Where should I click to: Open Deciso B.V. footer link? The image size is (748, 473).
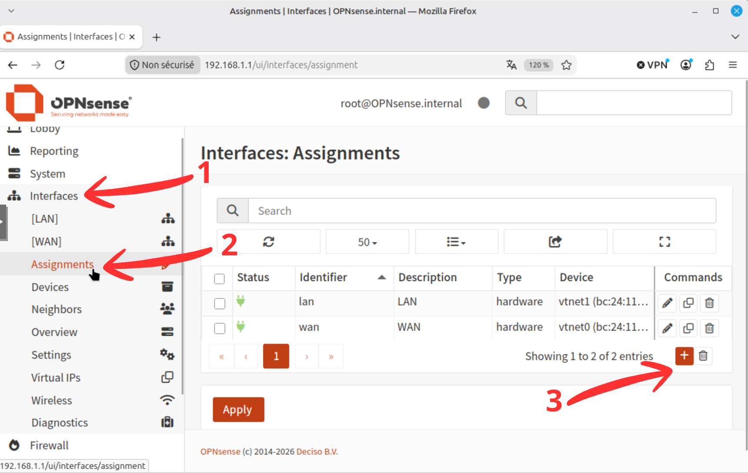pos(317,452)
